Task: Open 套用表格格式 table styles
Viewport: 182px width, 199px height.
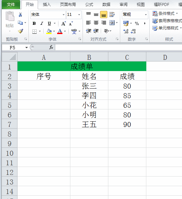Action: pos(167,21)
